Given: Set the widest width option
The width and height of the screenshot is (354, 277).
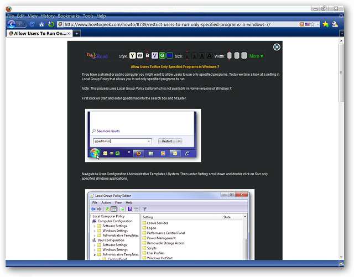Looking at the screenshot, I should tap(244, 55).
